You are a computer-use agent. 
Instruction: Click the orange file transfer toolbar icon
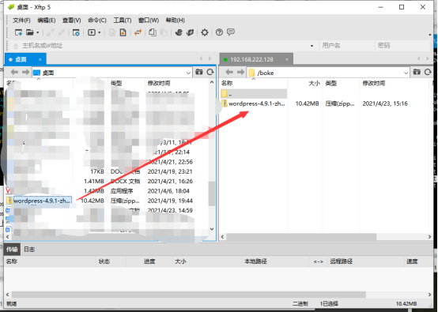coord(123,32)
